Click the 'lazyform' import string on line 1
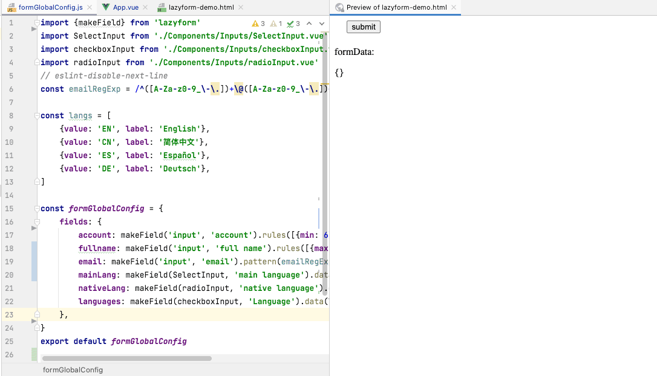This screenshot has height=376, width=657. coord(177,22)
